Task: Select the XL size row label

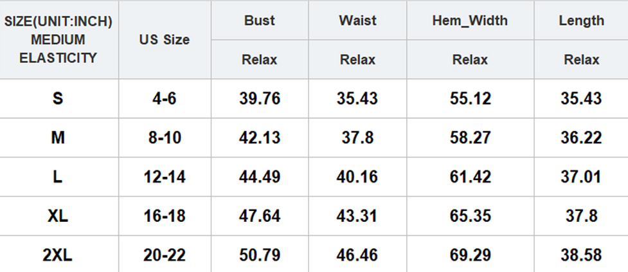Action: click(x=58, y=216)
